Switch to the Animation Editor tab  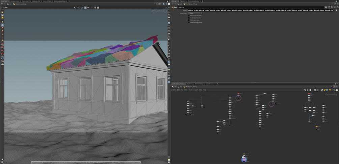pos(15,1)
